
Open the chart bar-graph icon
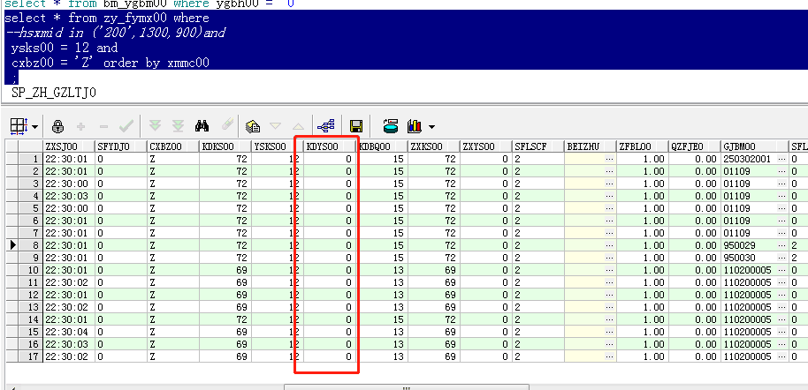click(x=415, y=126)
